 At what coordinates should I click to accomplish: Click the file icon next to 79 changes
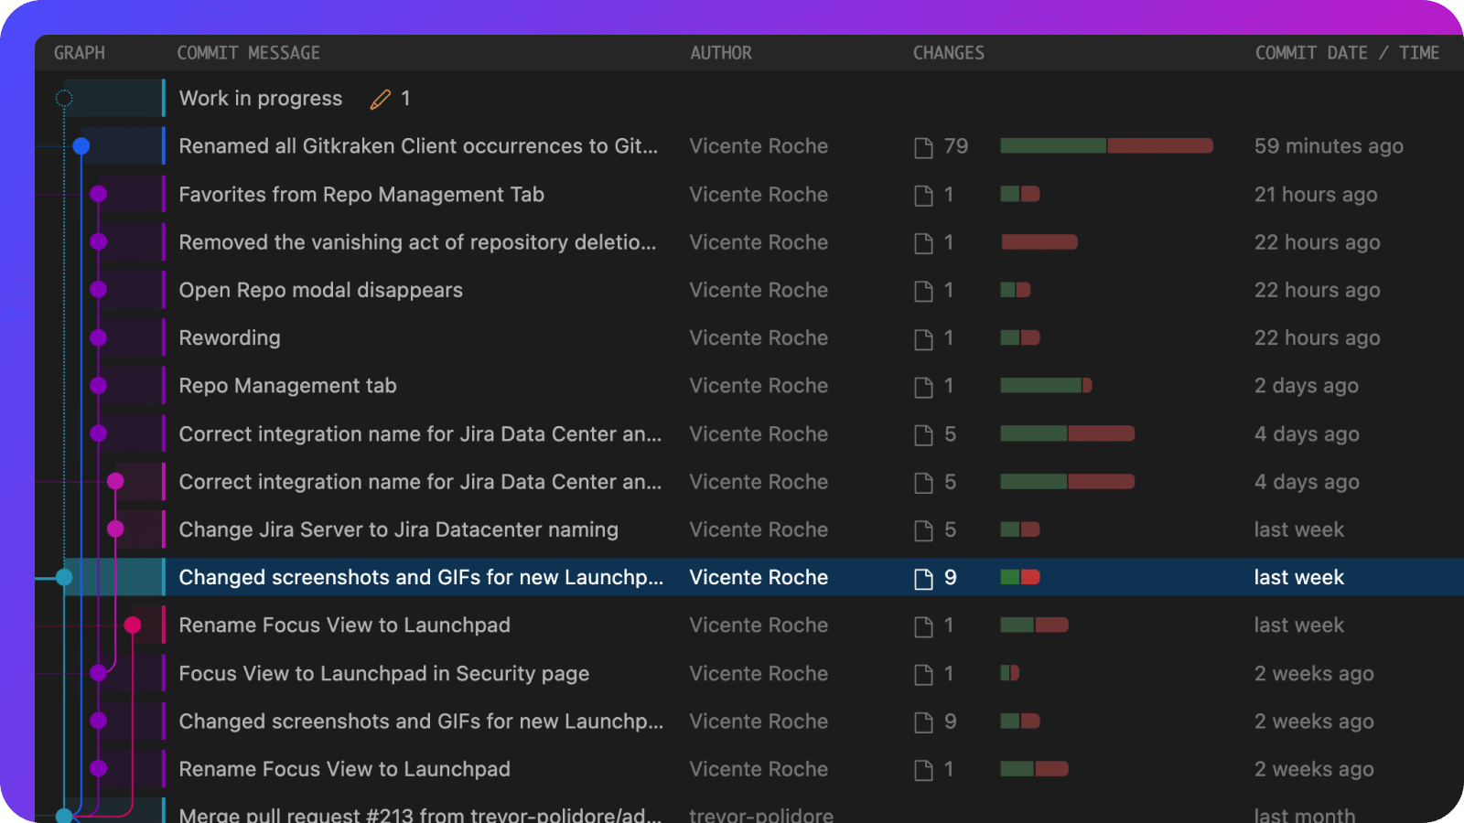click(923, 147)
